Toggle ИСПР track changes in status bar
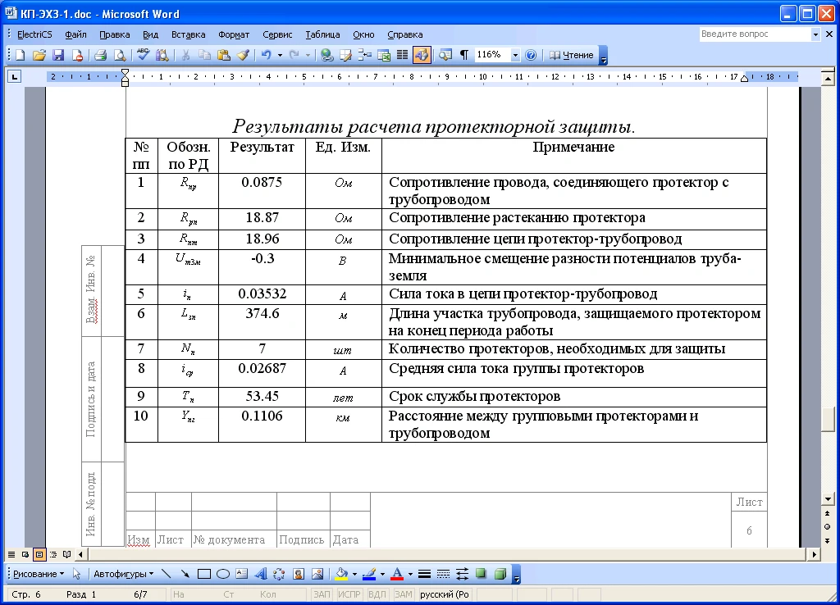Viewport: 840px width, 605px height. point(349,594)
